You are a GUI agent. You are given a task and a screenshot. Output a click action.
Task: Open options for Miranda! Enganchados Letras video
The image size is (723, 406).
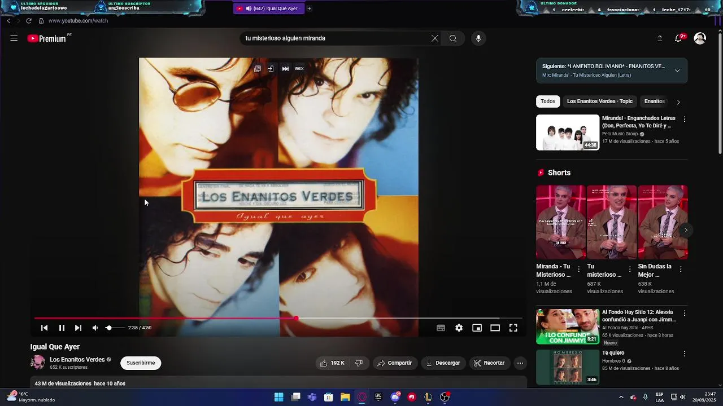685,119
